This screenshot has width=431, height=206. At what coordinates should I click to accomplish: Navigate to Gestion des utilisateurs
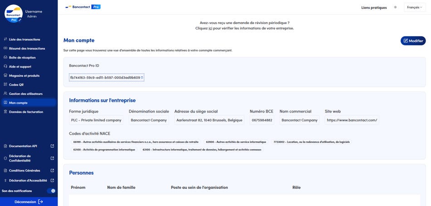tap(25, 94)
